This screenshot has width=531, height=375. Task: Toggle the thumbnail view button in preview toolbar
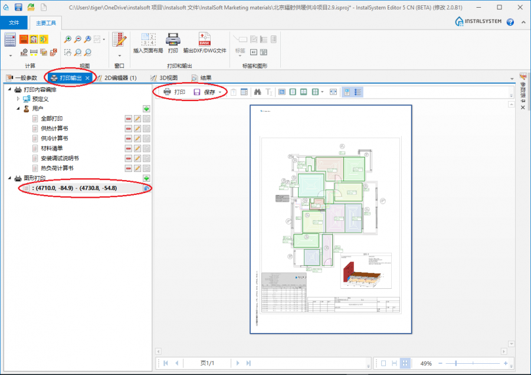(x=346, y=92)
